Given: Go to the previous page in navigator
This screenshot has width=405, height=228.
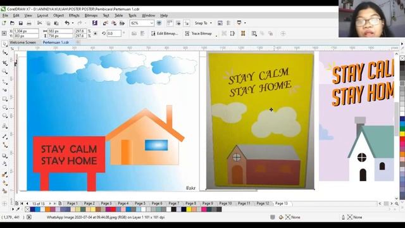Looking at the screenshot, I should (x=27, y=204).
